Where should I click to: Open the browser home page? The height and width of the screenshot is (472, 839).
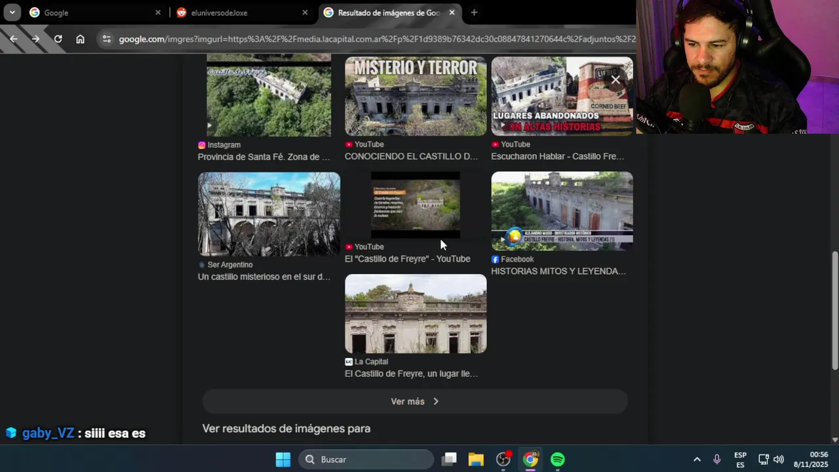[x=80, y=39]
